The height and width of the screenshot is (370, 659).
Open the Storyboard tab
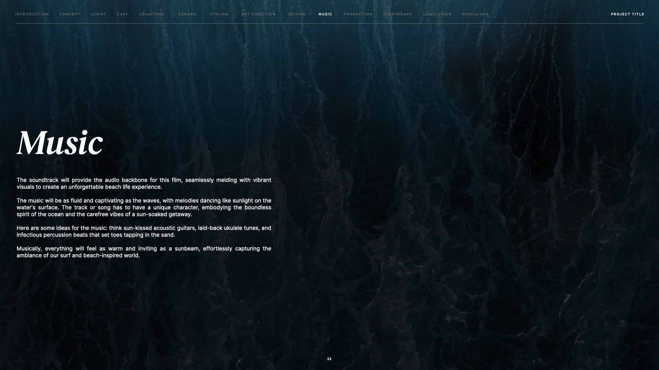397,14
